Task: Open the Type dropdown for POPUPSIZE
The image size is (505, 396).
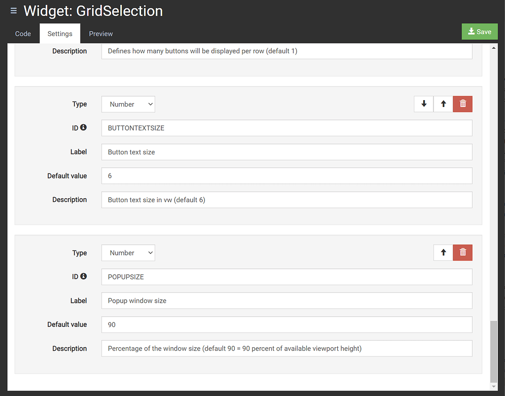Action: 128,252
